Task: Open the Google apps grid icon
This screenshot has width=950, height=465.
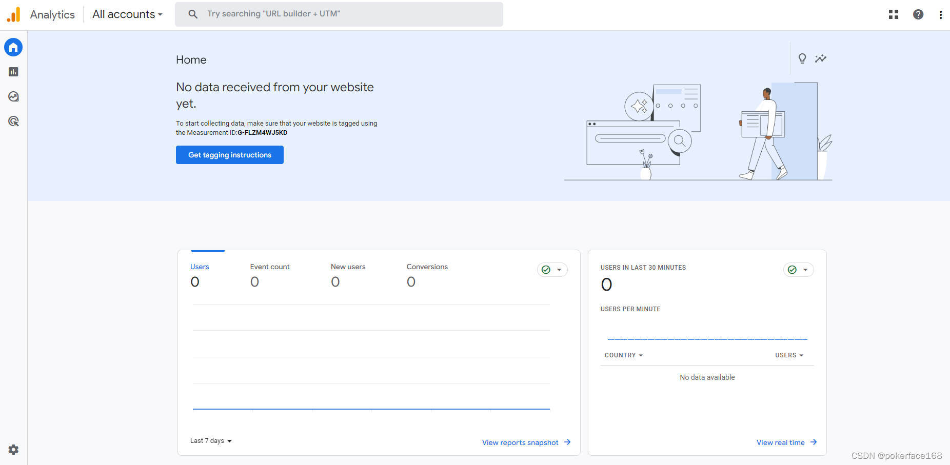Action: tap(894, 14)
